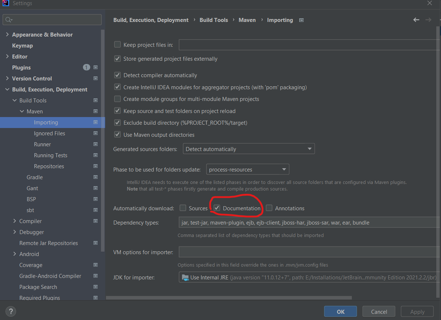This screenshot has width=441, height=320.
Task: Click project-level icon next to Importing breadcrumb
Action: pyautogui.click(x=301, y=20)
